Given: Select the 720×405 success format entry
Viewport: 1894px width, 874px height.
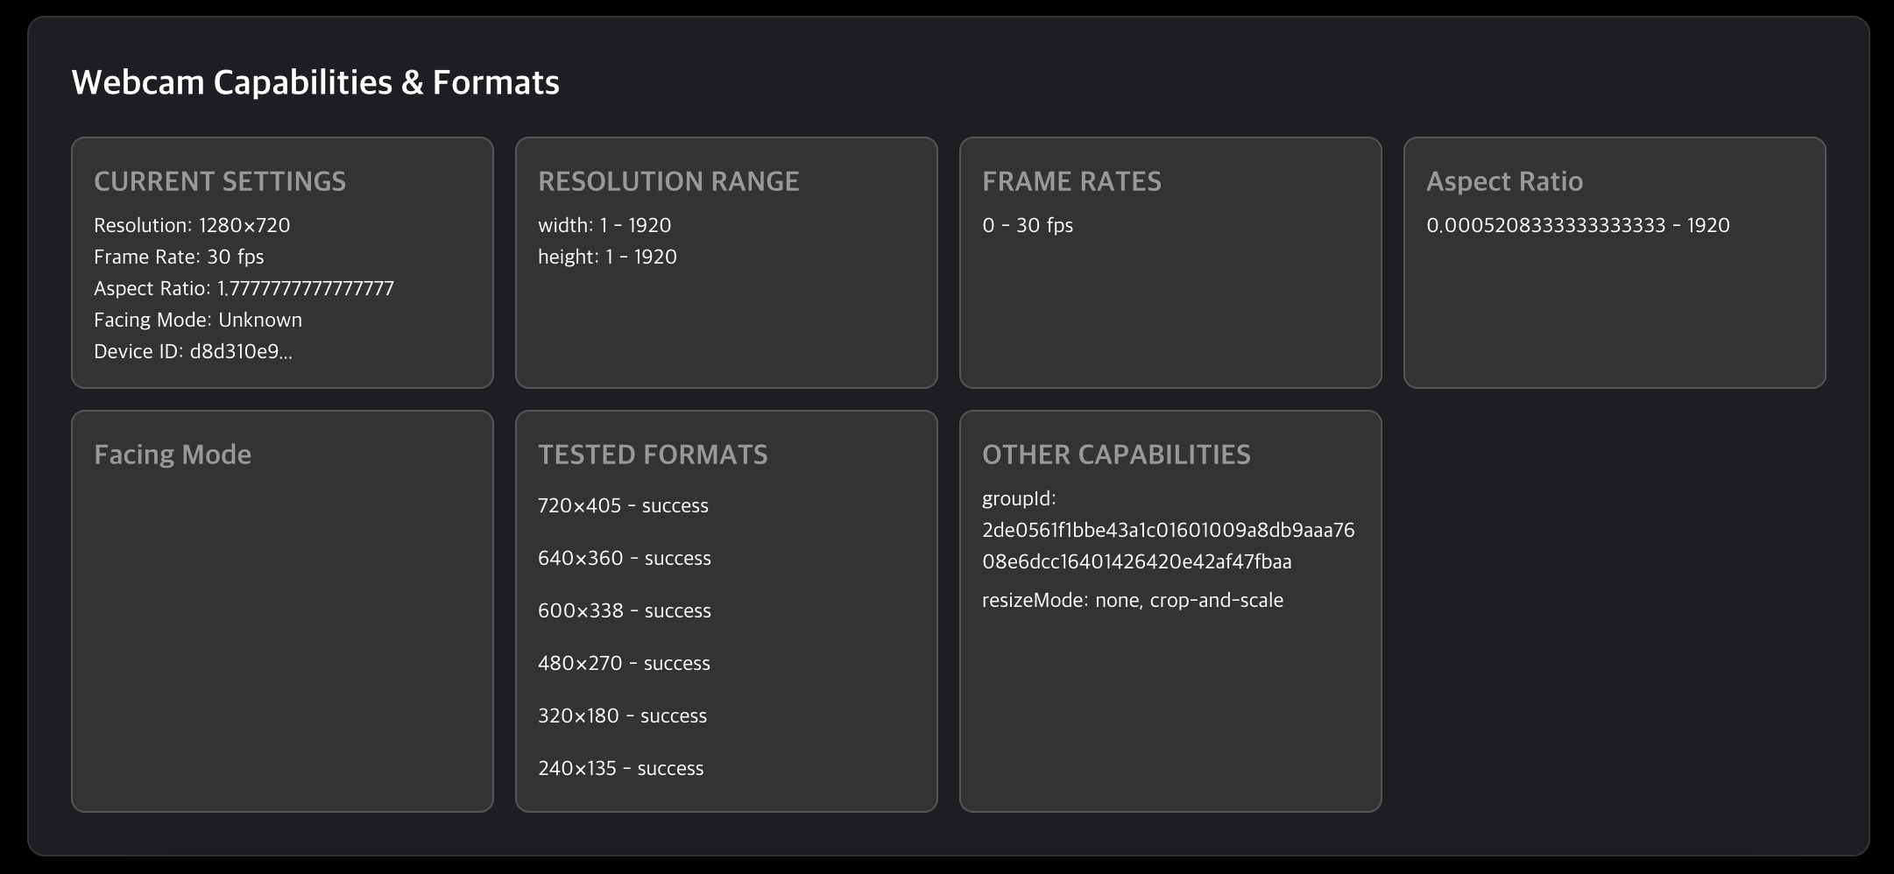Looking at the screenshot, I should tap(623, 505).
